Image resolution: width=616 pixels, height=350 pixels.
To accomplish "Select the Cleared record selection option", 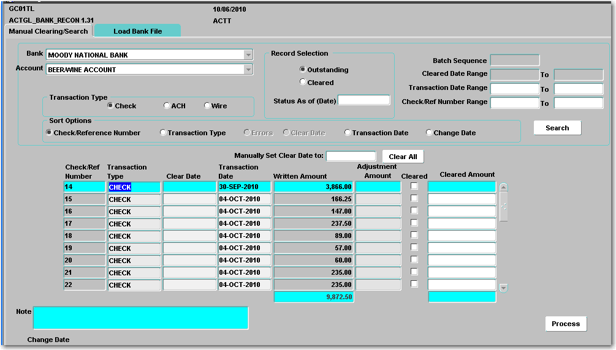I will pos(303,82).
